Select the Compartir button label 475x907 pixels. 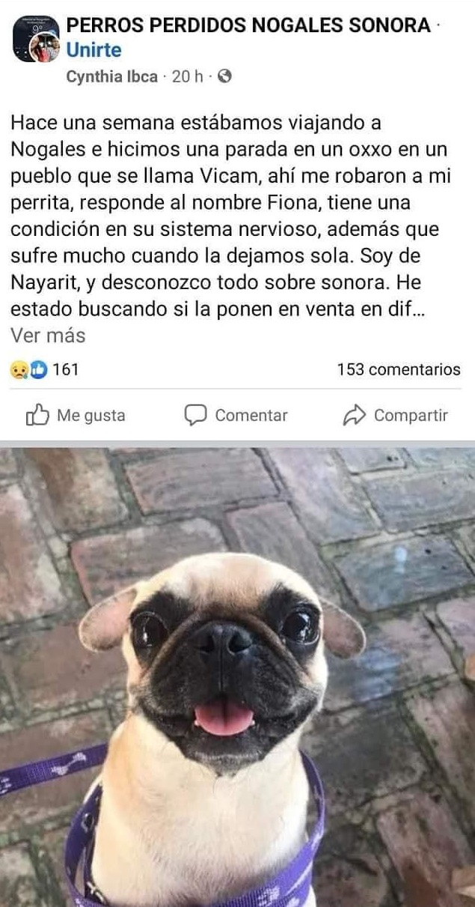[x=411, y=416]
